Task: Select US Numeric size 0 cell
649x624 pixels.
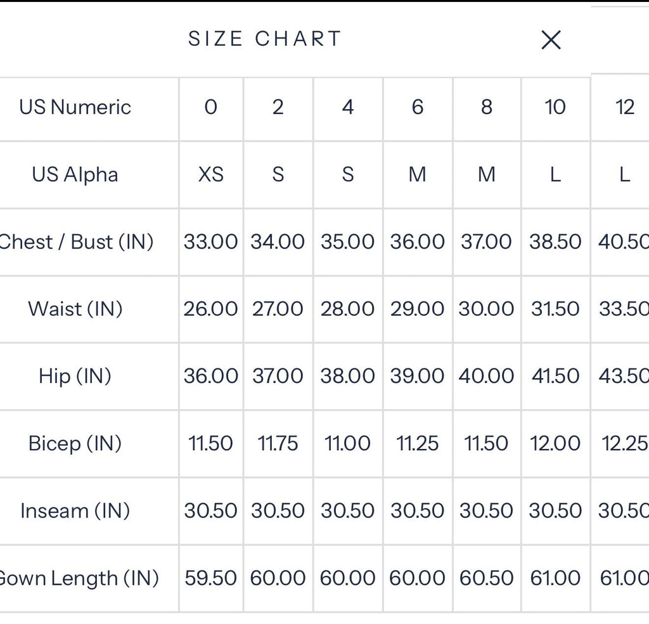Action: click(x=211, y=109)
